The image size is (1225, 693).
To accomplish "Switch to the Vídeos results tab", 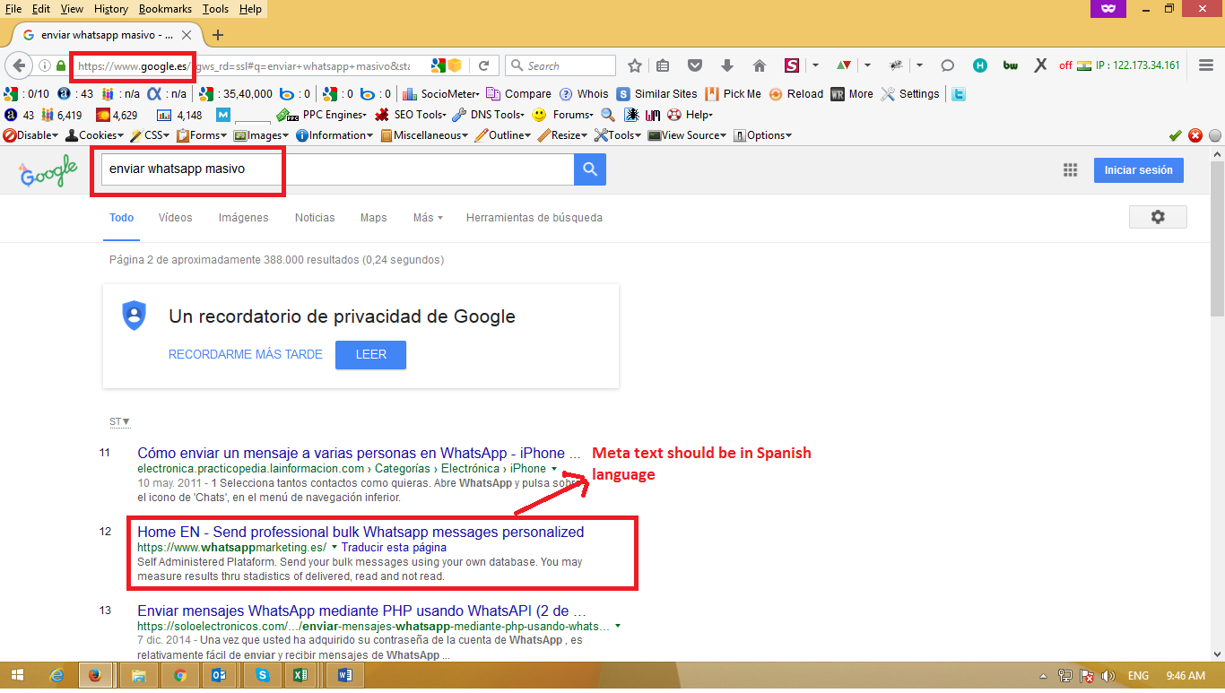I will [x=176, y=218].
